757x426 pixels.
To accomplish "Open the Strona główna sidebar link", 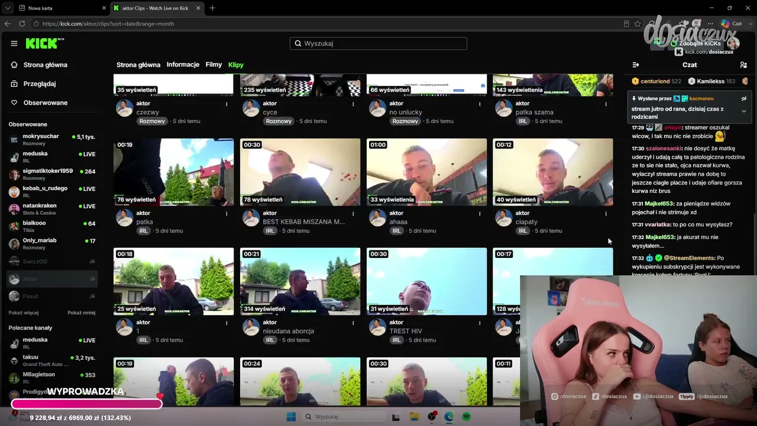I will point(46,65).
